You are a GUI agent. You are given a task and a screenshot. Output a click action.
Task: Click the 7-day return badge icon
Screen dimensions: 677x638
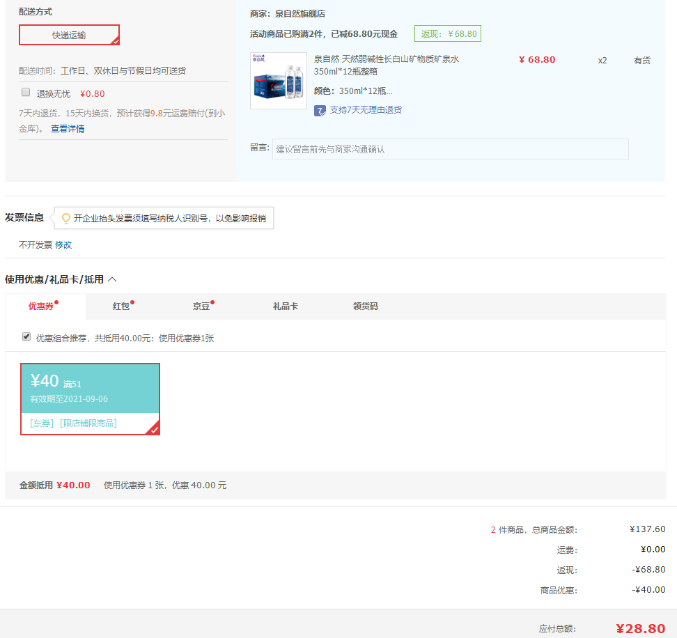(320, 111)
